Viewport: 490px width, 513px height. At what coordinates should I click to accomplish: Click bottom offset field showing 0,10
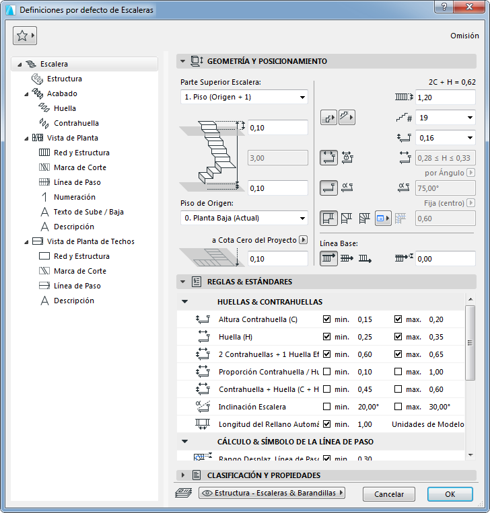(278, 188)
